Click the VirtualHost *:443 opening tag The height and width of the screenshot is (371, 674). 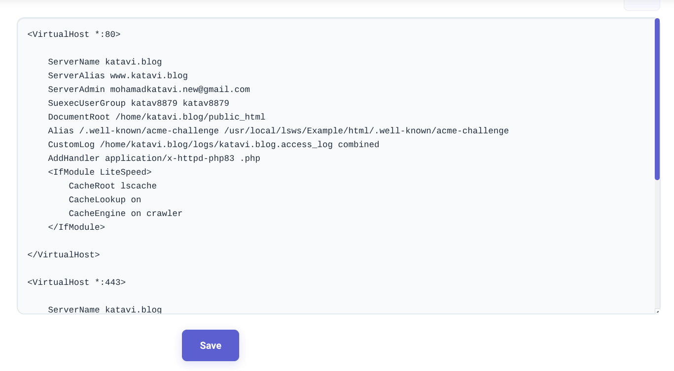click(76, 282)
